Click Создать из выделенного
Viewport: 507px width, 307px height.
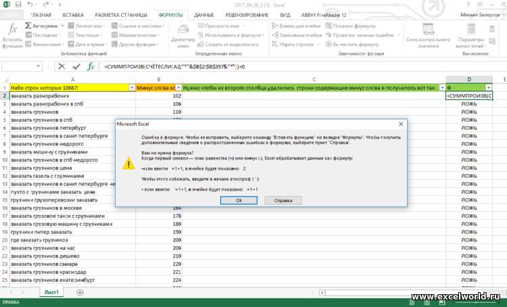click(x=228, y=45)
